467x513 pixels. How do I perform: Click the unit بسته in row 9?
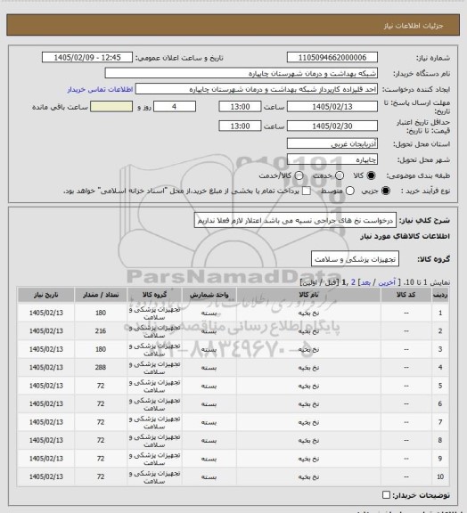pyautogui.click(x=209, y=459)
